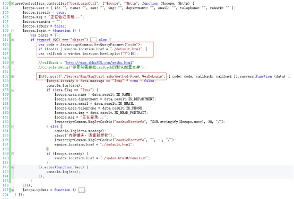Screen dimensions: 294x199
Task: Click data.result.ZK_DEPARTMENT on line 157
Action: pyautogui.click(x=129, y=99)
